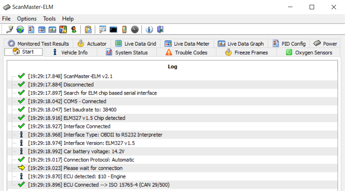Click the blue info circle toolbar icon

(149, 29)
